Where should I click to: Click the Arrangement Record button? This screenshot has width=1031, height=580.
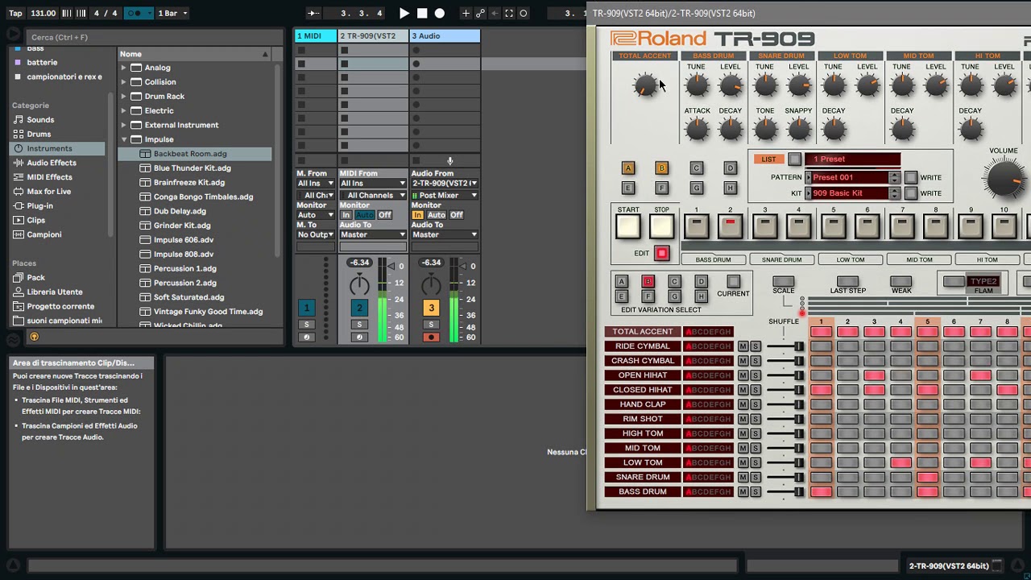pos(439,13)
